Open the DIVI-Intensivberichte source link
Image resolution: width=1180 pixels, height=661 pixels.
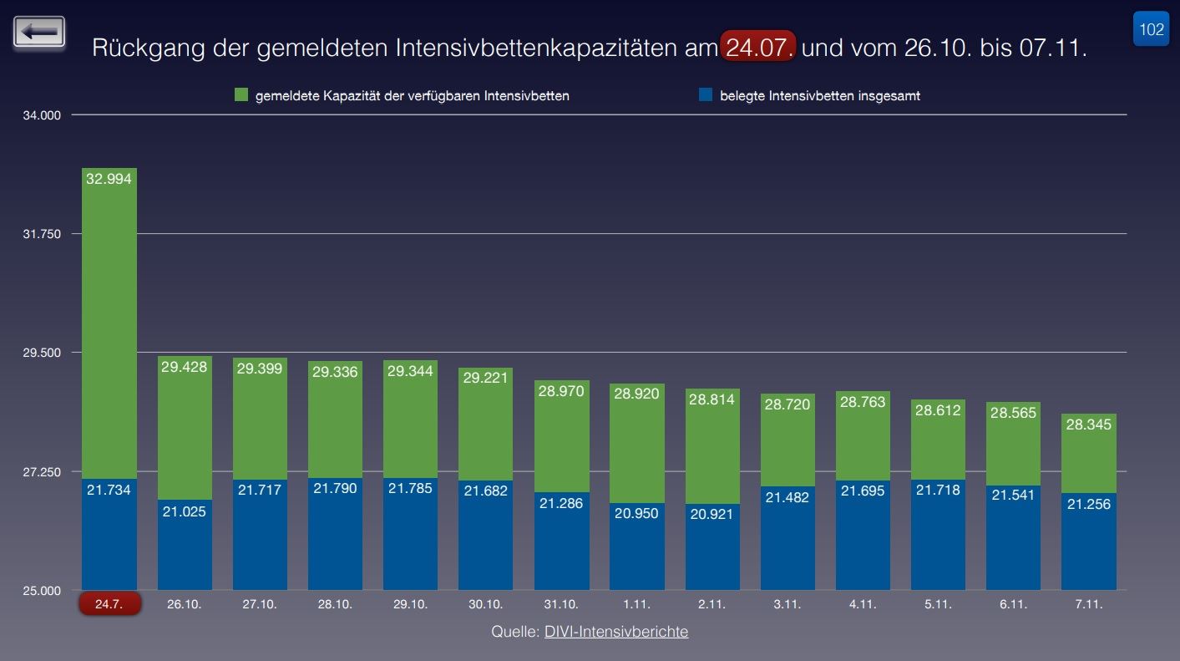point(615,632)
